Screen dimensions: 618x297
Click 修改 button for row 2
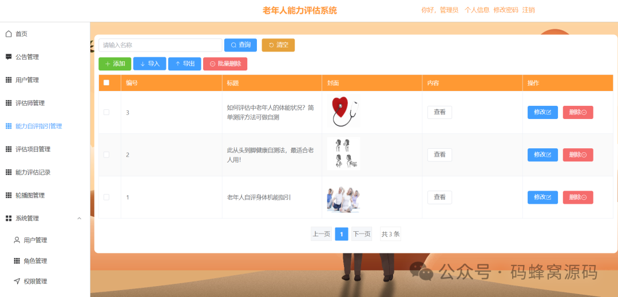542,155
